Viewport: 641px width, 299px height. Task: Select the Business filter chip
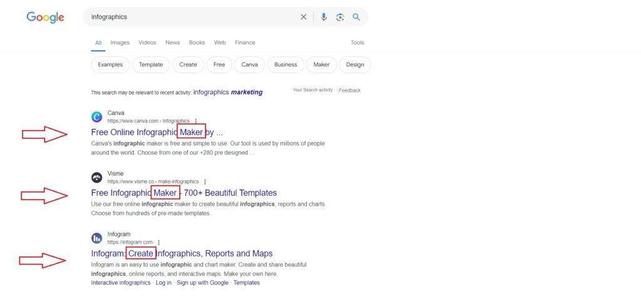(285, 64)
